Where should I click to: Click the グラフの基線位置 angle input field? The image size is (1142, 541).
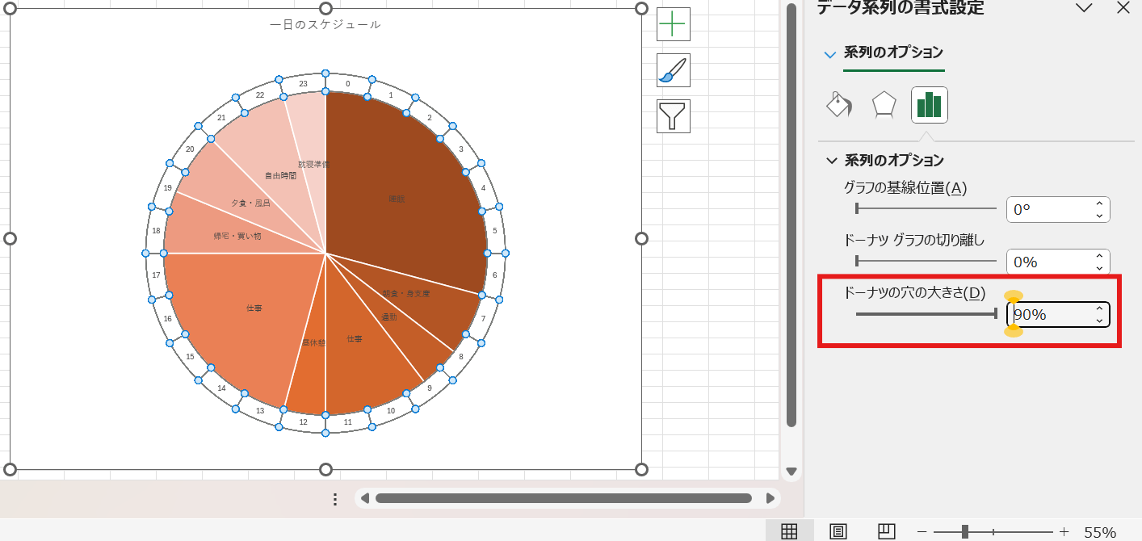tap(1048, 209)
